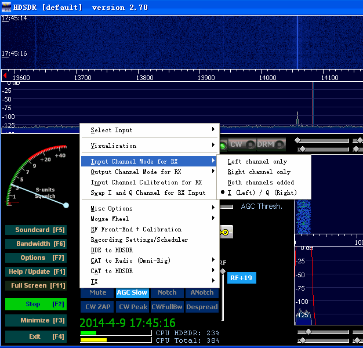Click the S-meter gauge
363x348 pixels.
coord(37,176)
